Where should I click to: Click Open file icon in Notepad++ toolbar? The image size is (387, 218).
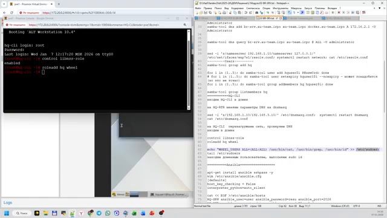coord(201,12)
